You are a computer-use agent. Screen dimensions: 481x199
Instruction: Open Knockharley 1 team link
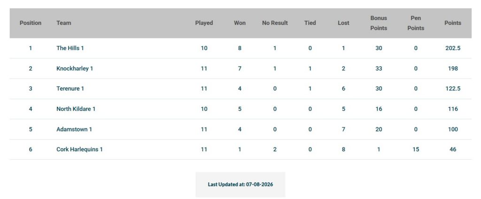tap(75, 68)
